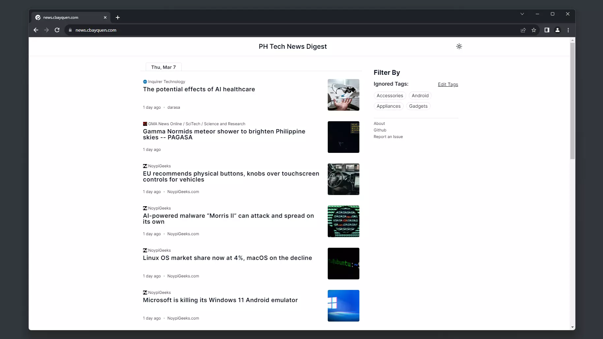603x339 pixels.
Task: Bookmark this page with the star icon
Action: click(x=534, y=30)
